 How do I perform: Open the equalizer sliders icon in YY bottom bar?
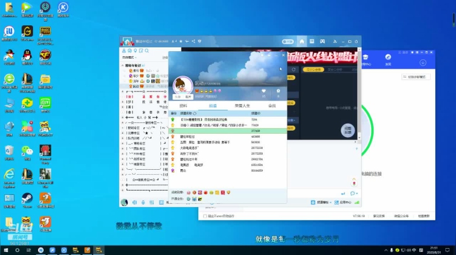coord(151,202)
